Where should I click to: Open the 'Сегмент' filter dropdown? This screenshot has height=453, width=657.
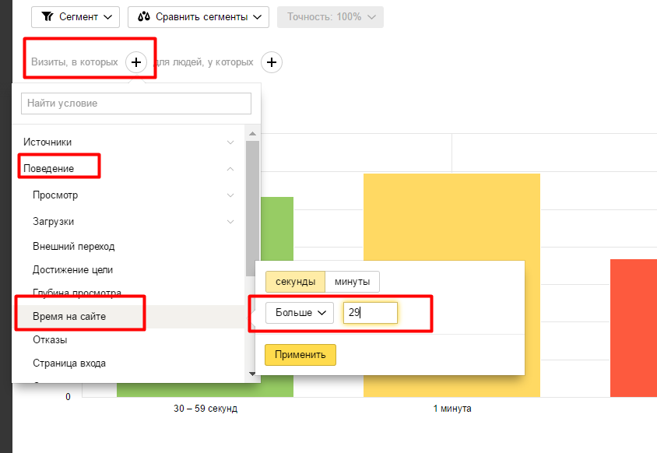[x=76, y=16]
